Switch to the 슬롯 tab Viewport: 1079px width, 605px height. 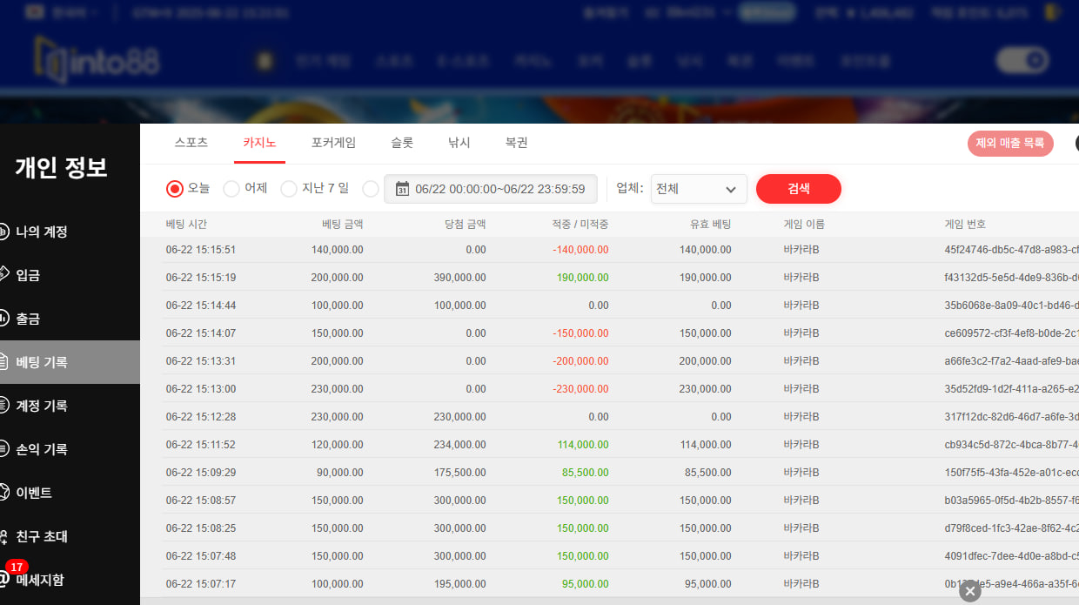pyautogui.click(x=402, y=143)
